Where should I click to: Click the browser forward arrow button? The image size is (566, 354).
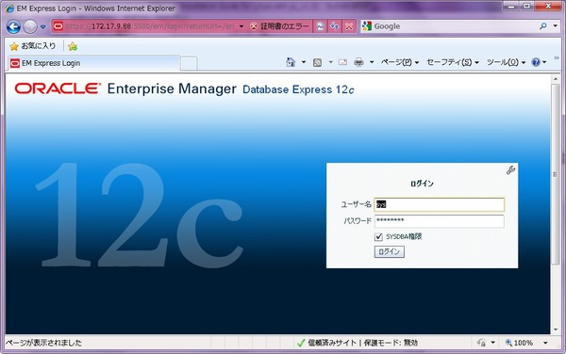coord(30,26)
